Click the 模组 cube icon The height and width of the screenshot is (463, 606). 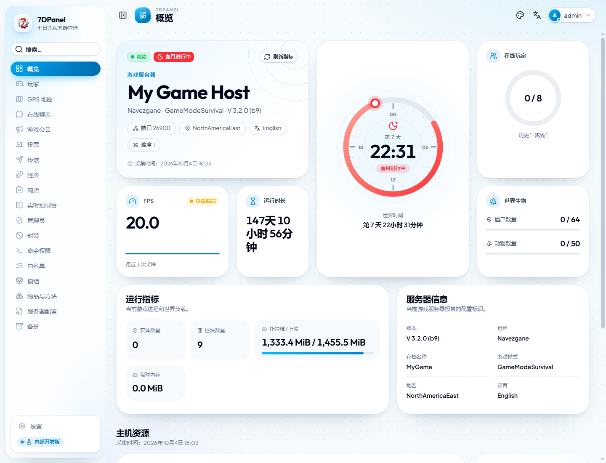pyautogui.click(x=19, y=281)
